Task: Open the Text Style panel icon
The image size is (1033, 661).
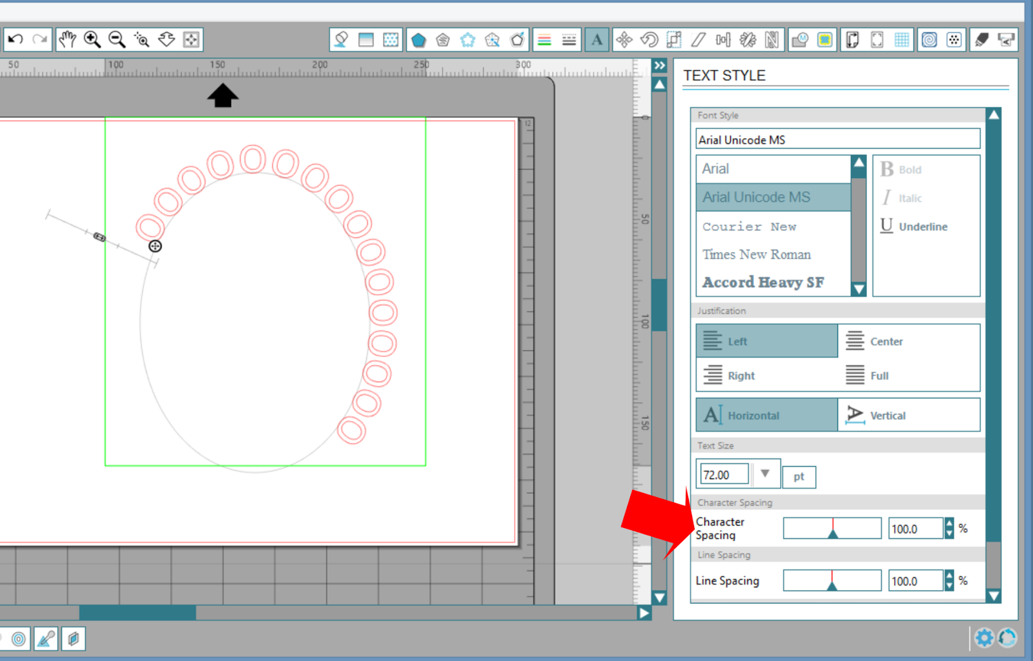Action: pyautogui.click(x=597, y=39)
